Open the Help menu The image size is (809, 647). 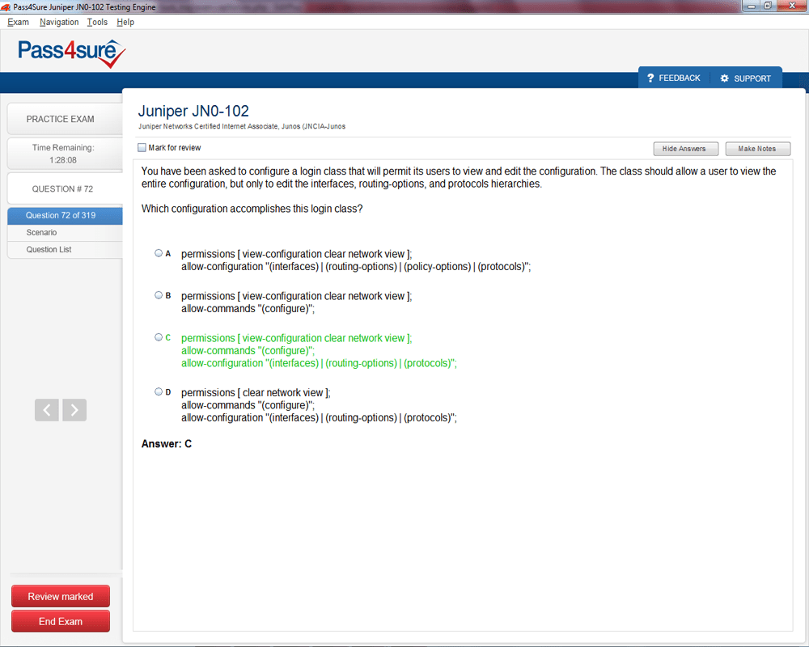pyautogui.click(x=125, y=22)
